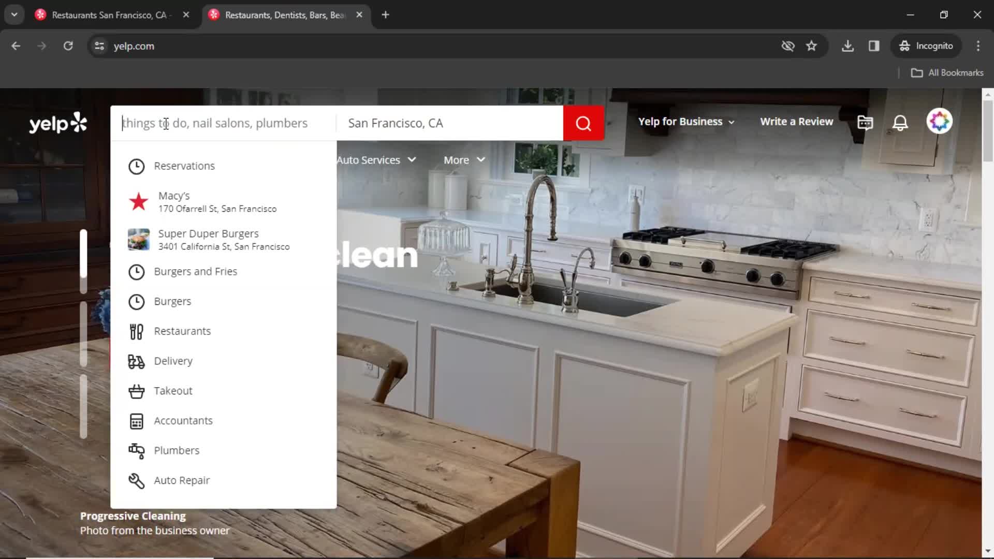Image resolution: width=994 pixels, height=559 pixels.
Task: Click Write a Review button
Action: (x=797, y=122)
